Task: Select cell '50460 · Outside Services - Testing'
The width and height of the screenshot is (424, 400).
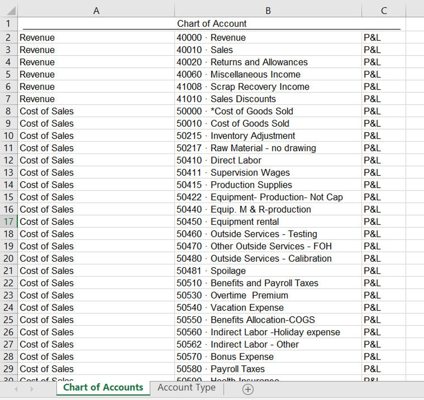Action: (268, 234)
